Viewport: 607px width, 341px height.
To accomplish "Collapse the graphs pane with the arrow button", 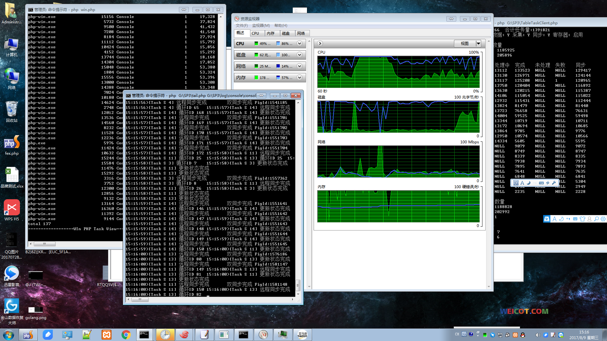I will [x=320, y=44].
